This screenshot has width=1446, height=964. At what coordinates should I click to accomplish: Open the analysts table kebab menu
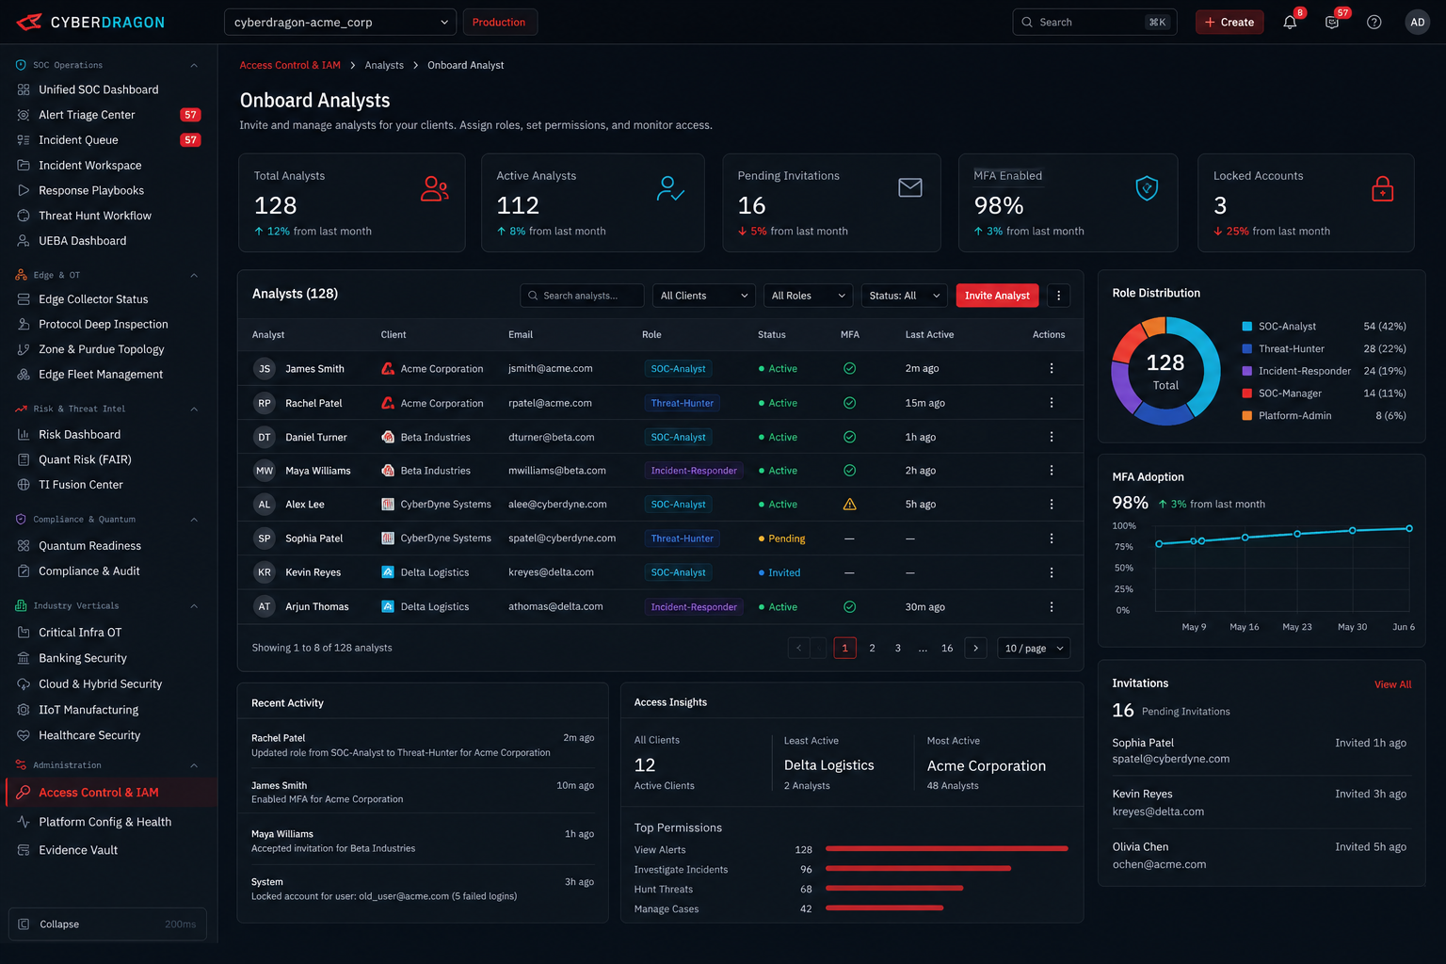point(1058,296)
